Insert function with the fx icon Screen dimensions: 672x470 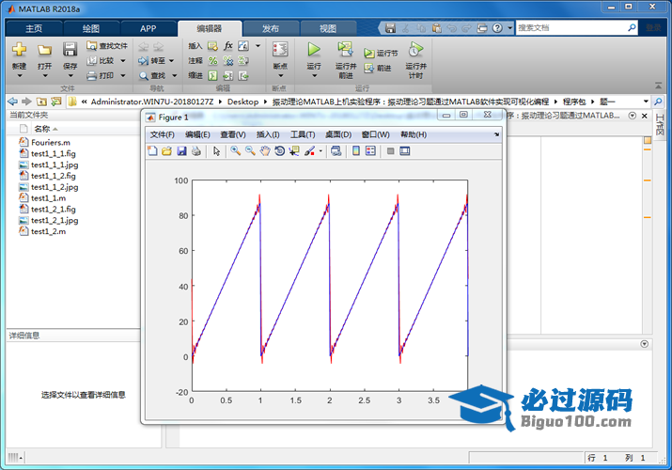[x=228, y=45]
